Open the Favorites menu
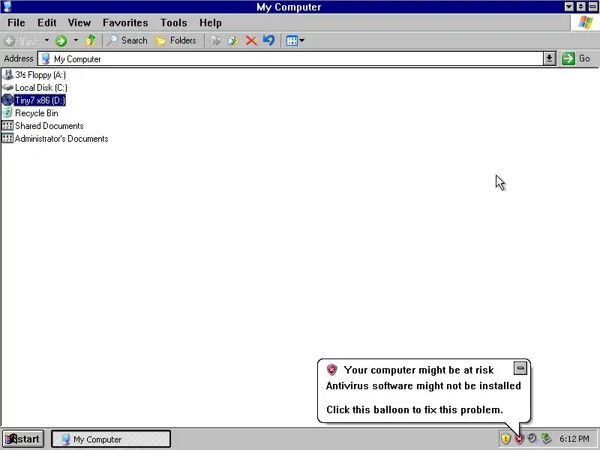This screenshot has height=450, width=600. pos(125,22)
